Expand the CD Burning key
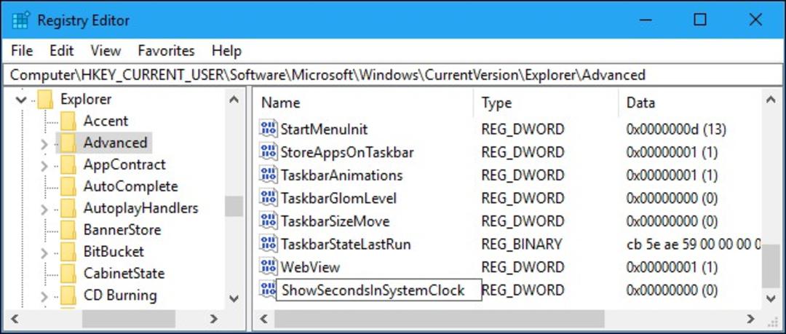Image resolution: width=786 pixels, height=334 pixels. [x=44, y=296]
